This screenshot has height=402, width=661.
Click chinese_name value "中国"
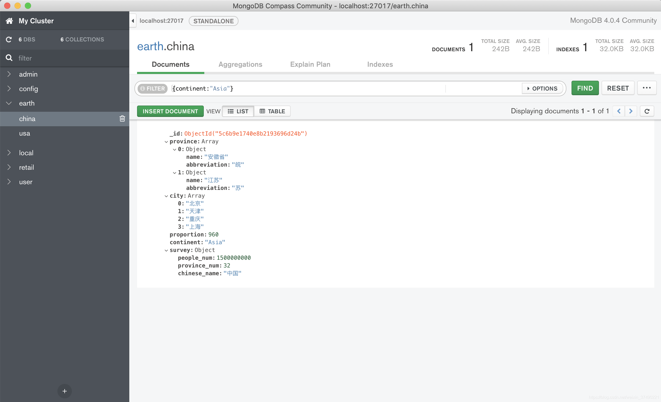pos(232,273)
